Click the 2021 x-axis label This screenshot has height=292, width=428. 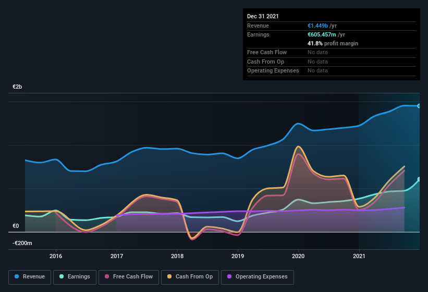coord(359,256)
